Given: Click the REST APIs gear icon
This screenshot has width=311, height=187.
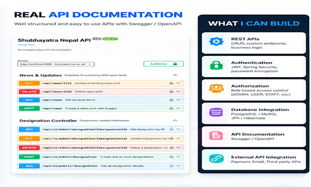Looking at the screenshot, I should 216,42.
